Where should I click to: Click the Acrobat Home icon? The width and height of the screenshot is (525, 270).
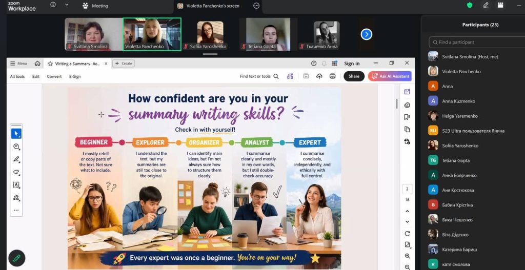tap(37, 64)
